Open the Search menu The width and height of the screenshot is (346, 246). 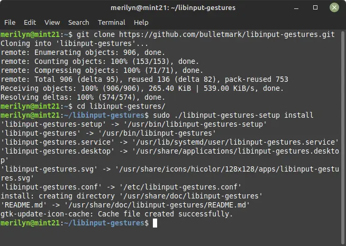coord(78,23)
